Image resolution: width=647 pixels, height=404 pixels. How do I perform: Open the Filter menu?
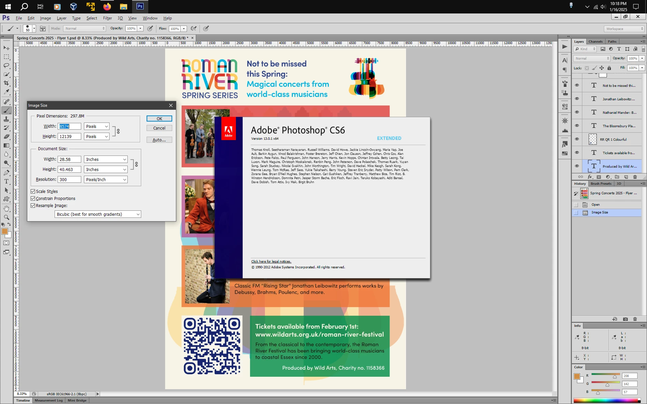(x=107, y=18)
